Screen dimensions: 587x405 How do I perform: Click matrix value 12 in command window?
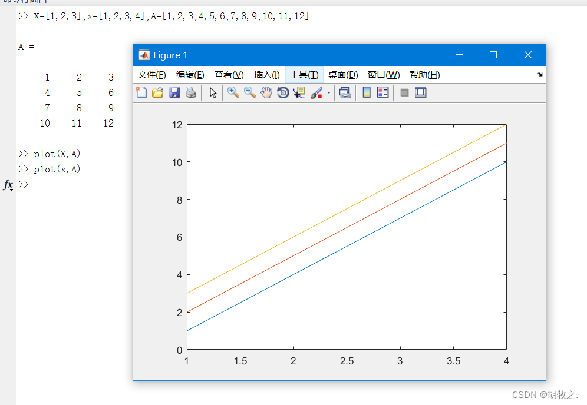click(108, 123)
